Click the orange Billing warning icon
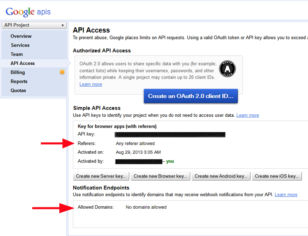The image size is (308, 236). point(62,72)
